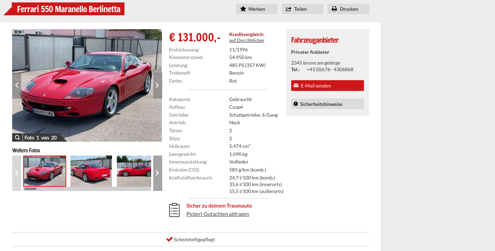
Task: Open the auf Durchblicker credit link
Action: coord(247,40)
